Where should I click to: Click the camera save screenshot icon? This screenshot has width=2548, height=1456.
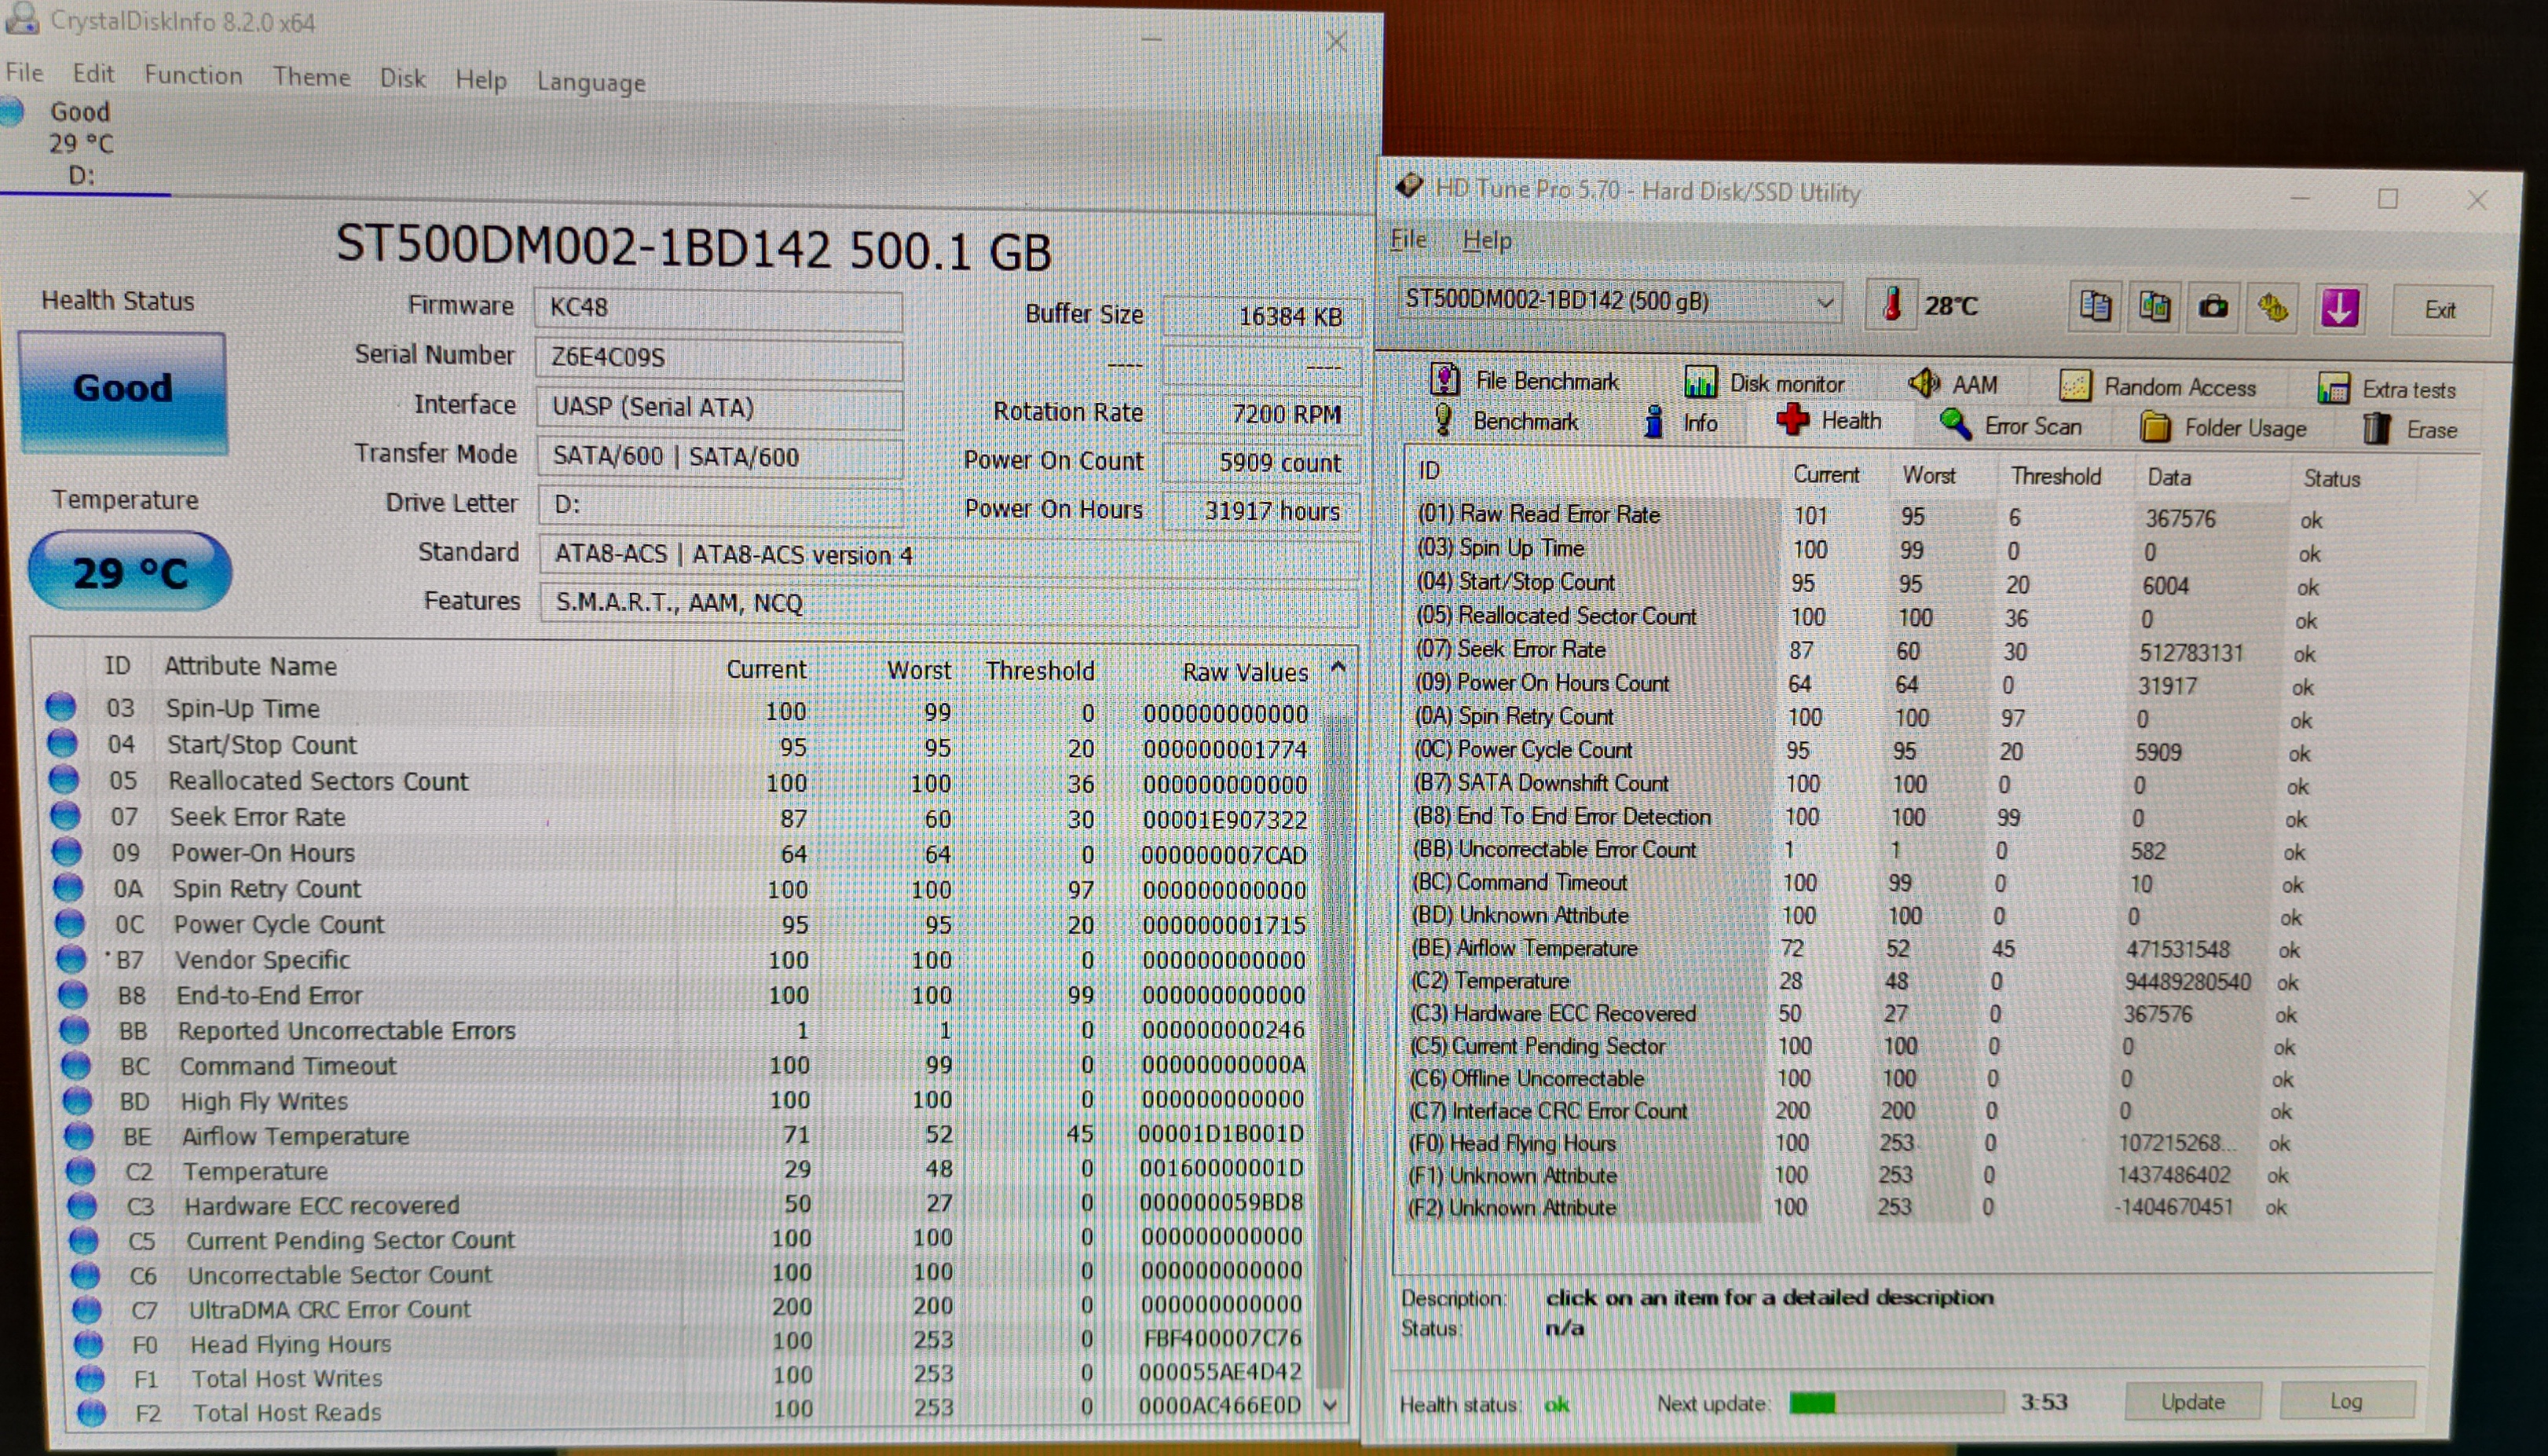point(2213,307)
